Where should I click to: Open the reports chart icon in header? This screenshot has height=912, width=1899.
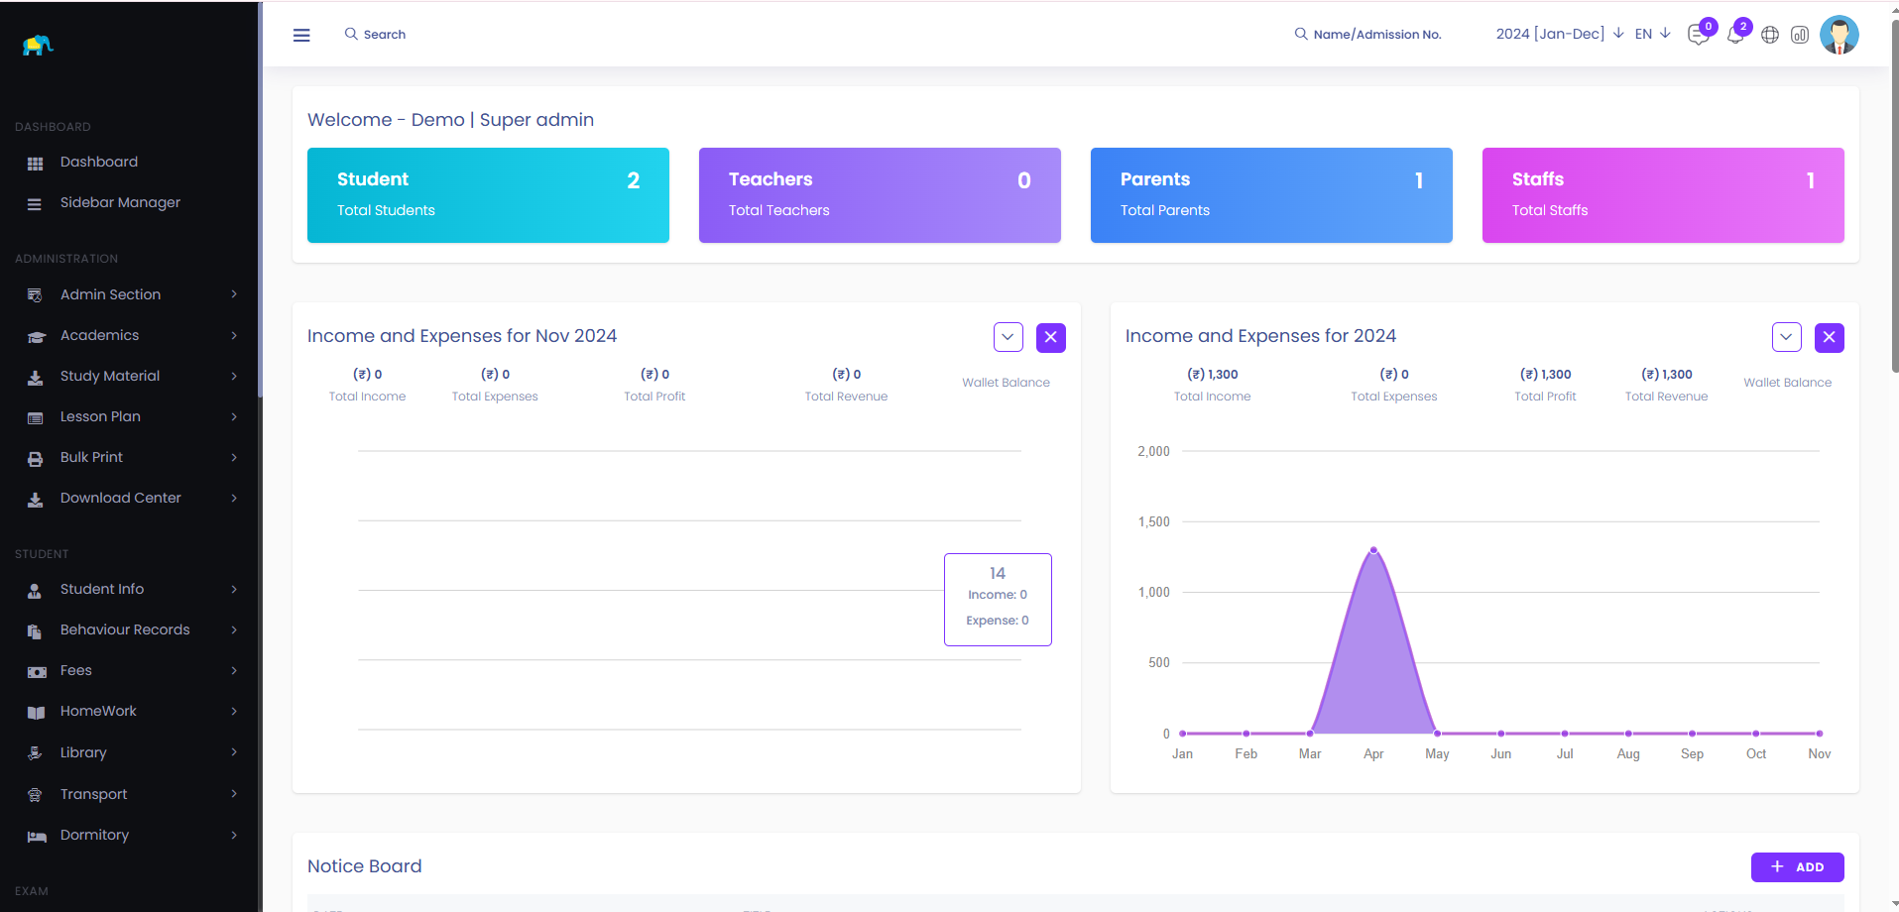pyautogui.click(x=1800, y=36)
